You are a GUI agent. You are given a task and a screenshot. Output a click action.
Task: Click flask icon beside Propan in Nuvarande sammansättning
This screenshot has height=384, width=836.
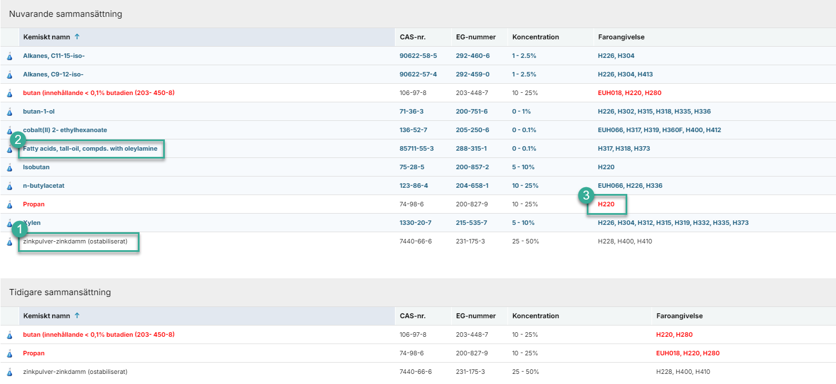click(10, 205)
